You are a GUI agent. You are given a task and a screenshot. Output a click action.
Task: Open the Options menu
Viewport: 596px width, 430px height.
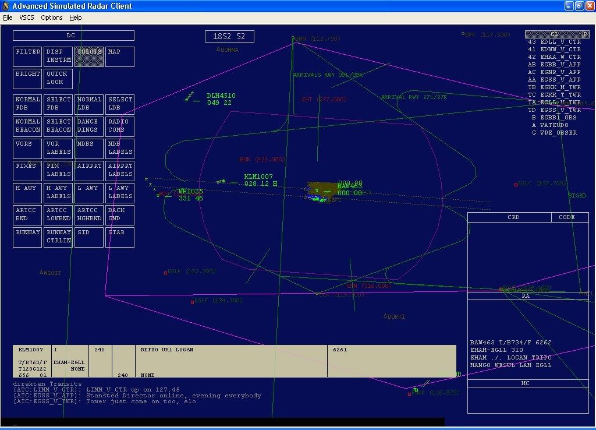[51, 17]
